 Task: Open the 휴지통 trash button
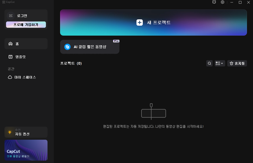coord(237,63)
